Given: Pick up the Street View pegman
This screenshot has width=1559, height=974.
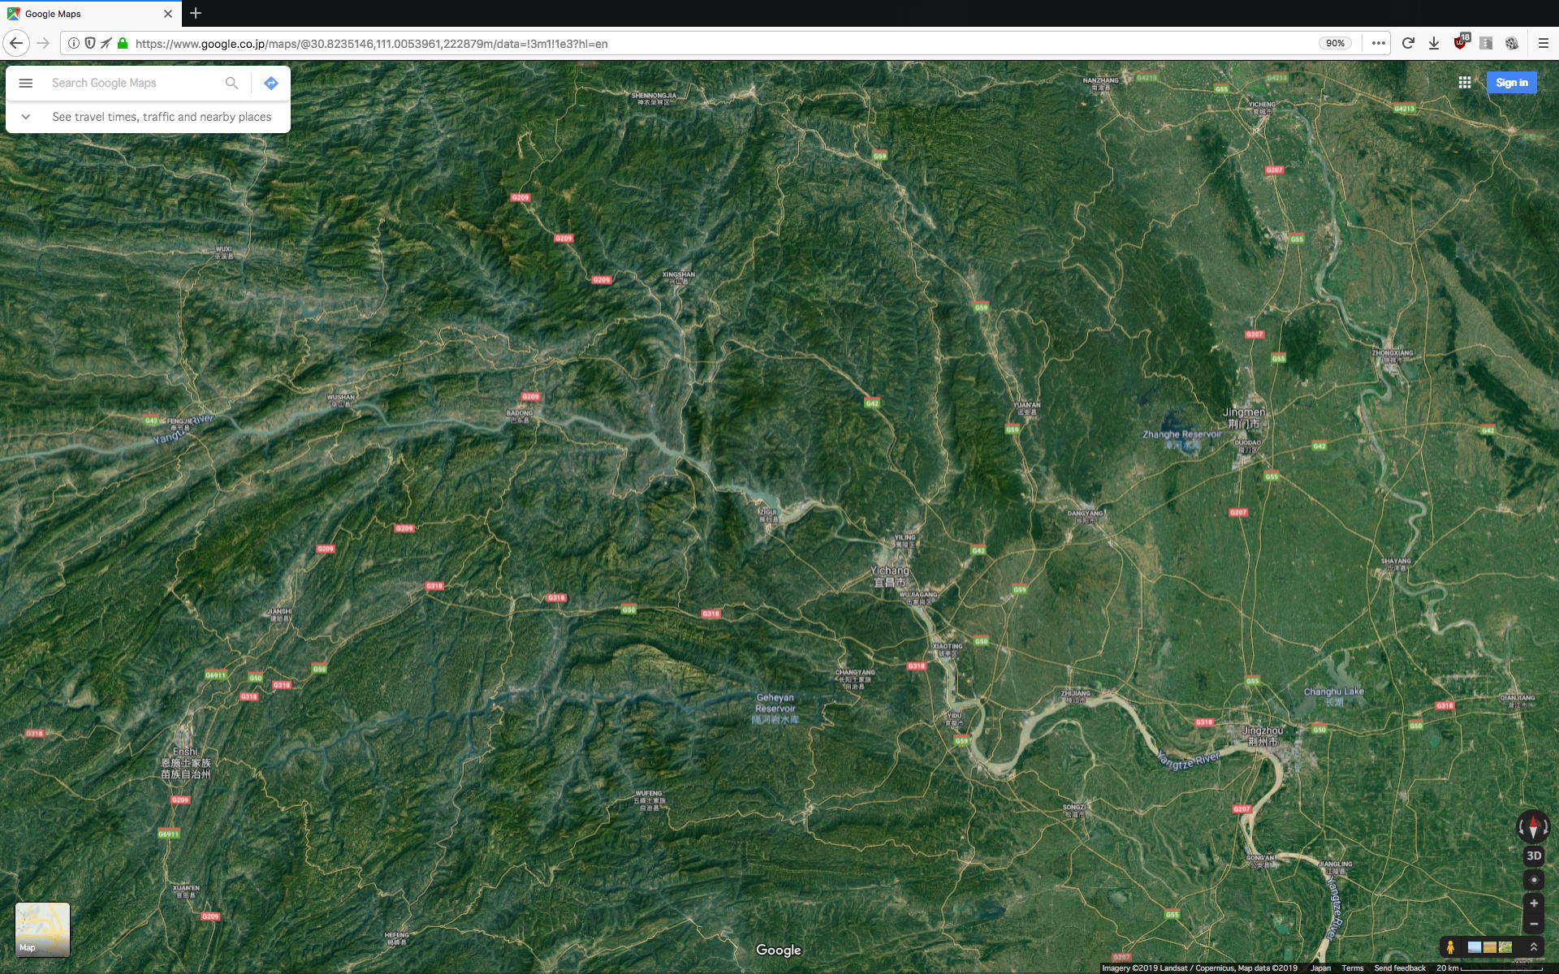Looking at the screenshot, I should (1450, 947).
